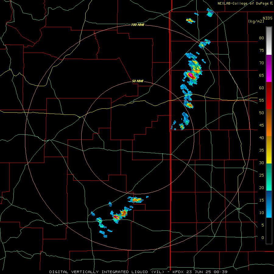Pick the green segment of the color scale
This screenshot has height=274, width=274.
(x=269, y=177)
